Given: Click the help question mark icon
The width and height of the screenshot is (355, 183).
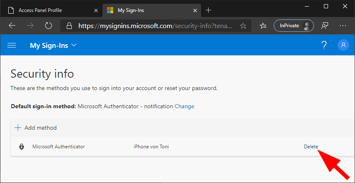Looking at the screenshot, I should (x=324, y=45).
